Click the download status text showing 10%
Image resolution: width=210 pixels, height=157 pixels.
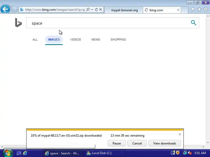pyautogui.click(x=66, y=136)
